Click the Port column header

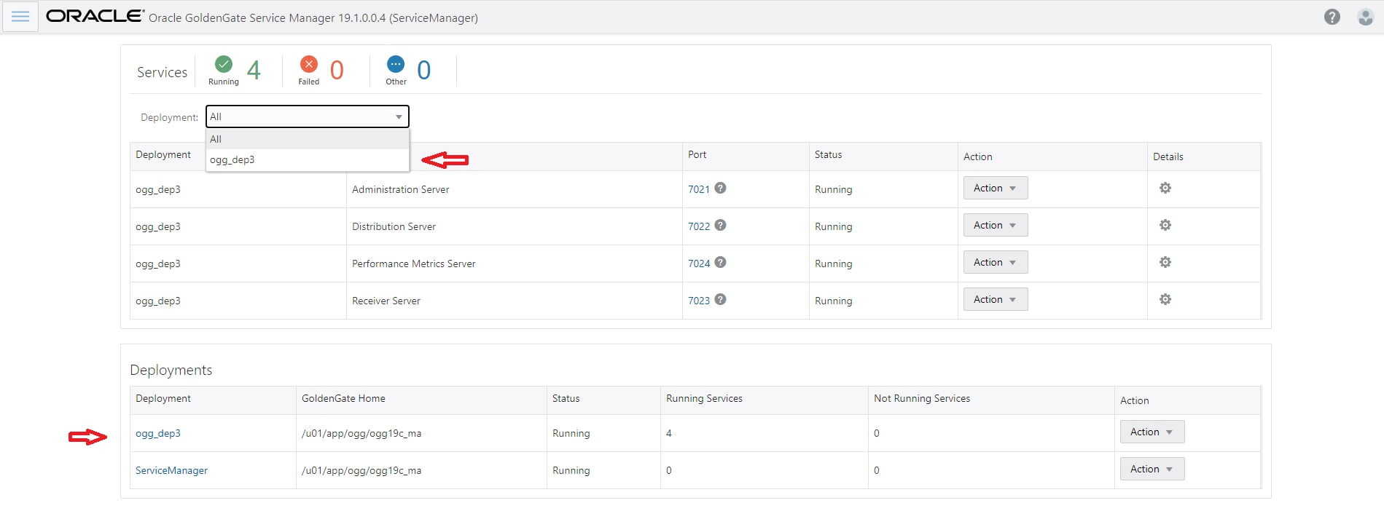(x=697, y=154)
